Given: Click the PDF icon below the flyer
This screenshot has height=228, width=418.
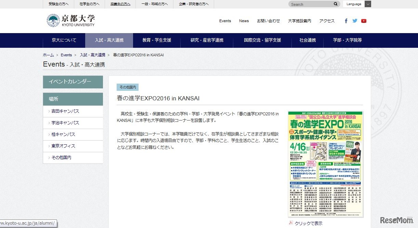Looking at the screenshot, I should point(291,223).
